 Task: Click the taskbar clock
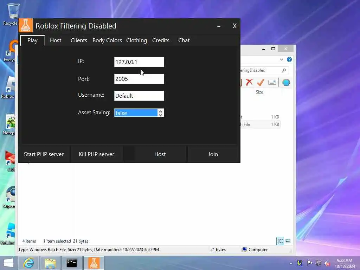tap(345, 263)
